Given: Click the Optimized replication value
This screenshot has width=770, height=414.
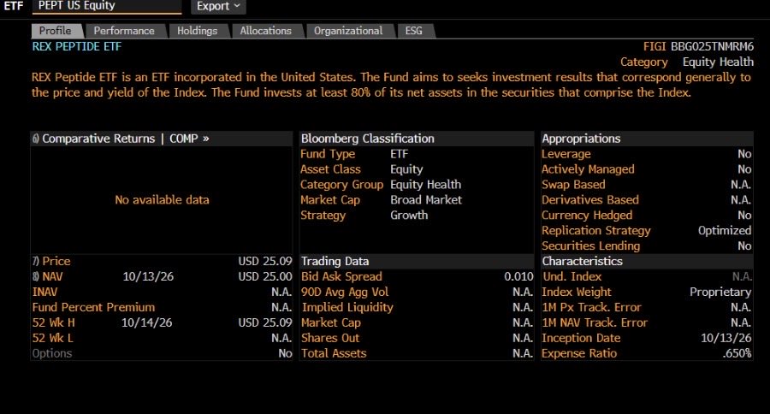Looking at the screenshot, I should 725,230.
